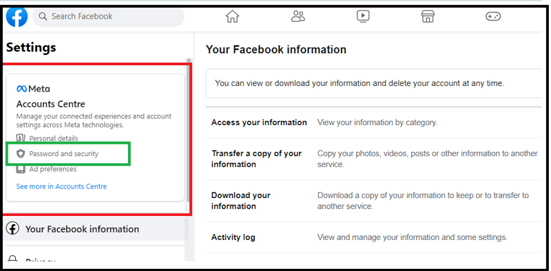Image resolution: width=551 pixels, height=271 pixels.
Task: Open the Watch video icon
Action: click(363, 16)
